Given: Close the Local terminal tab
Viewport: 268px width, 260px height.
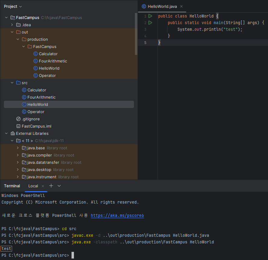Looking at the screenshot, I should (x=43, y=186).
